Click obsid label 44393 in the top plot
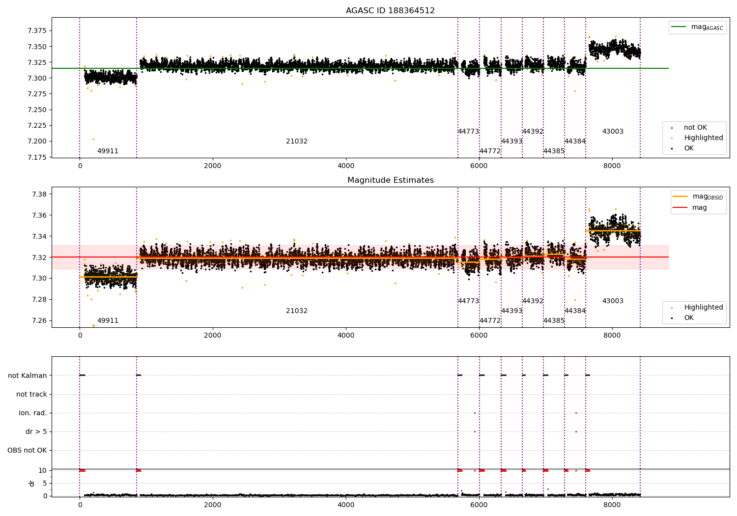The width and height of the screenshot is (737, 516). point(511,142)
